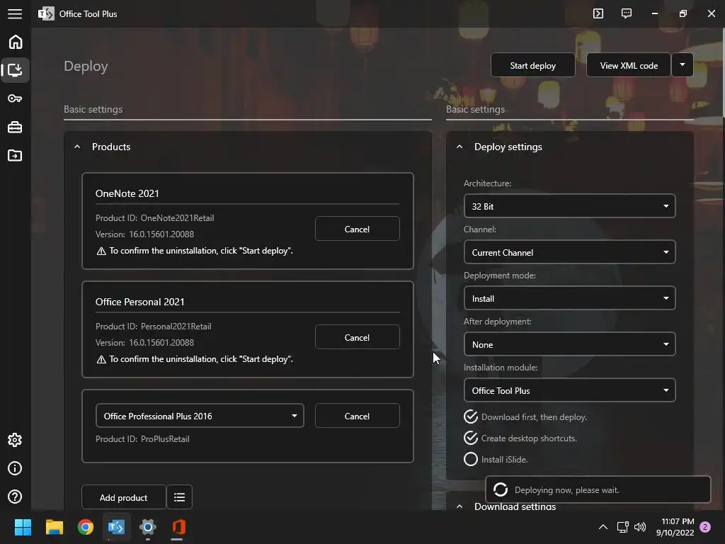Open the Deploy page in sidebar
Image resolution: width=725 pixels, height=544 pixels.
point(16,70)
